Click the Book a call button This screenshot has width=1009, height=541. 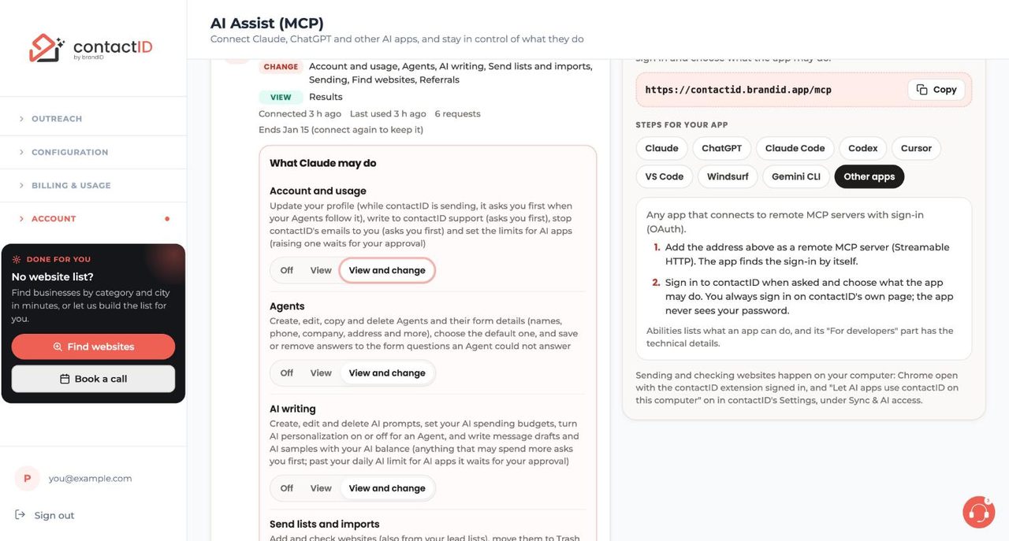(93, 379)
